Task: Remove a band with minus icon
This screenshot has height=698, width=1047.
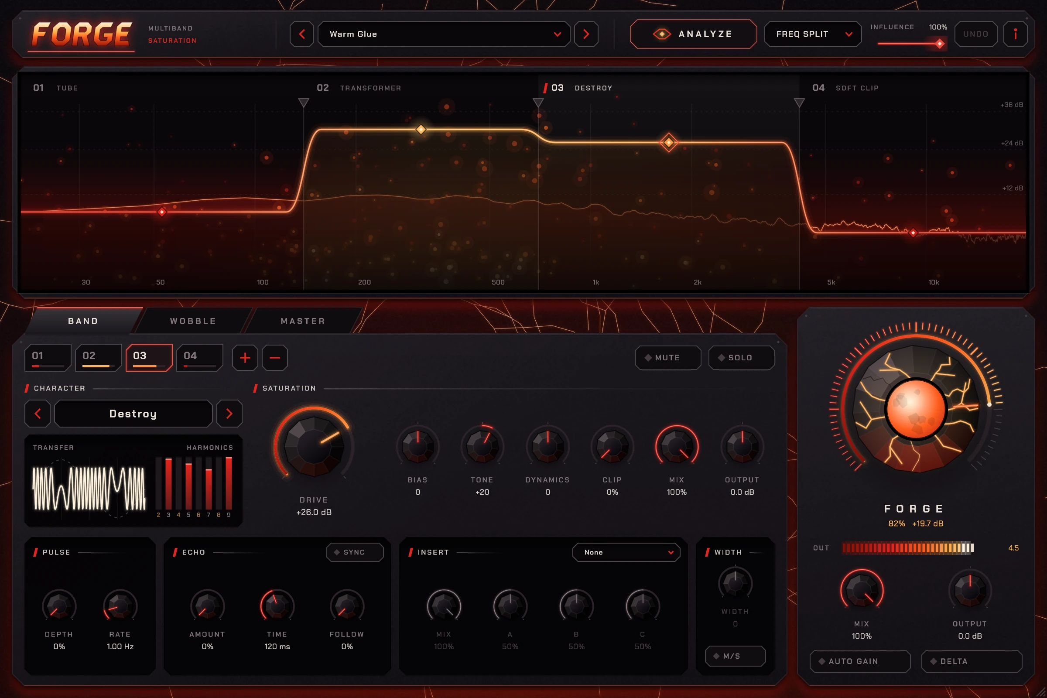Action: (275, 357)
